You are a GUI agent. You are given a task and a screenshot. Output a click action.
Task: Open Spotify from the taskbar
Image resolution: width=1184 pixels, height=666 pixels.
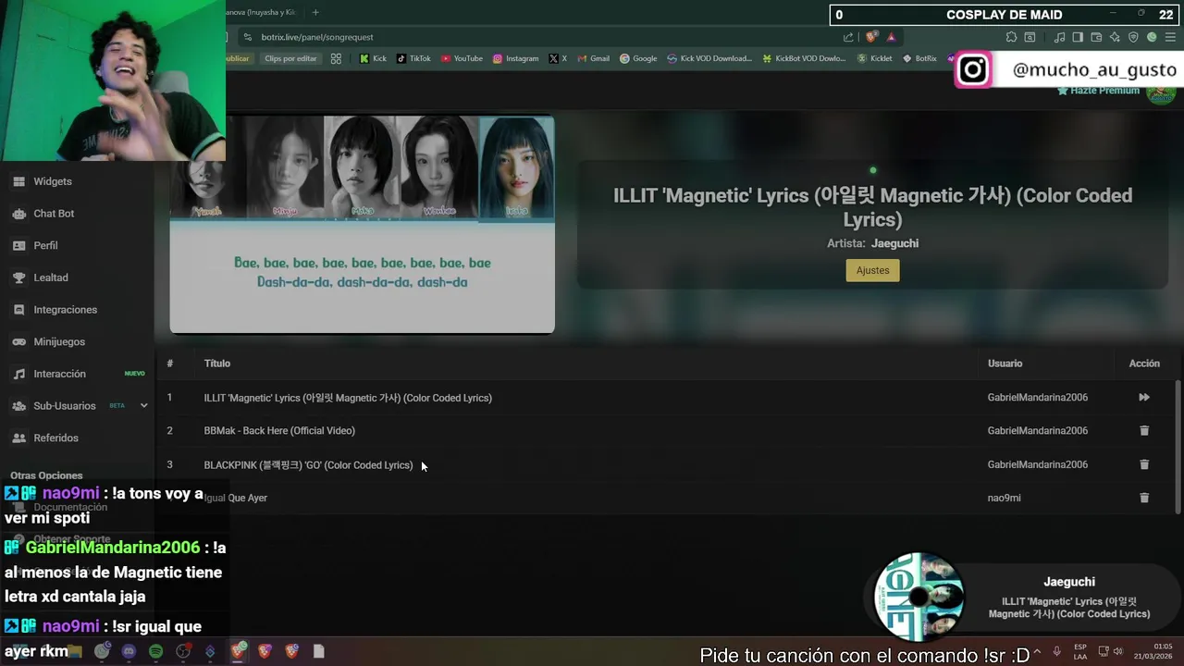coord(155,651)
